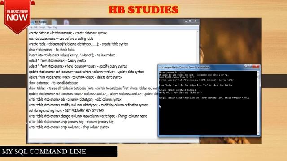This screenshot has width=287, height=161.
Task: Click the 'create table <tablename>(fieldname' line
Action: (x=78, y=44)
